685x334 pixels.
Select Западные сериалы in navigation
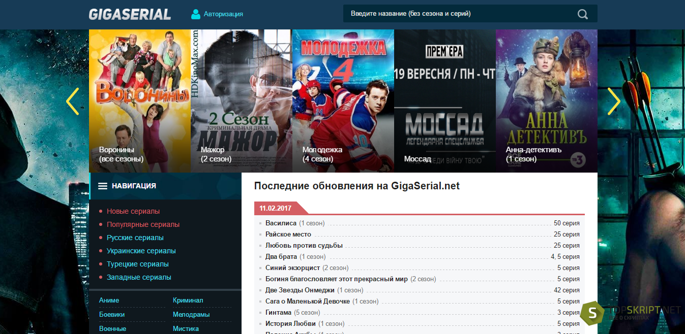[x=139, y=277]
